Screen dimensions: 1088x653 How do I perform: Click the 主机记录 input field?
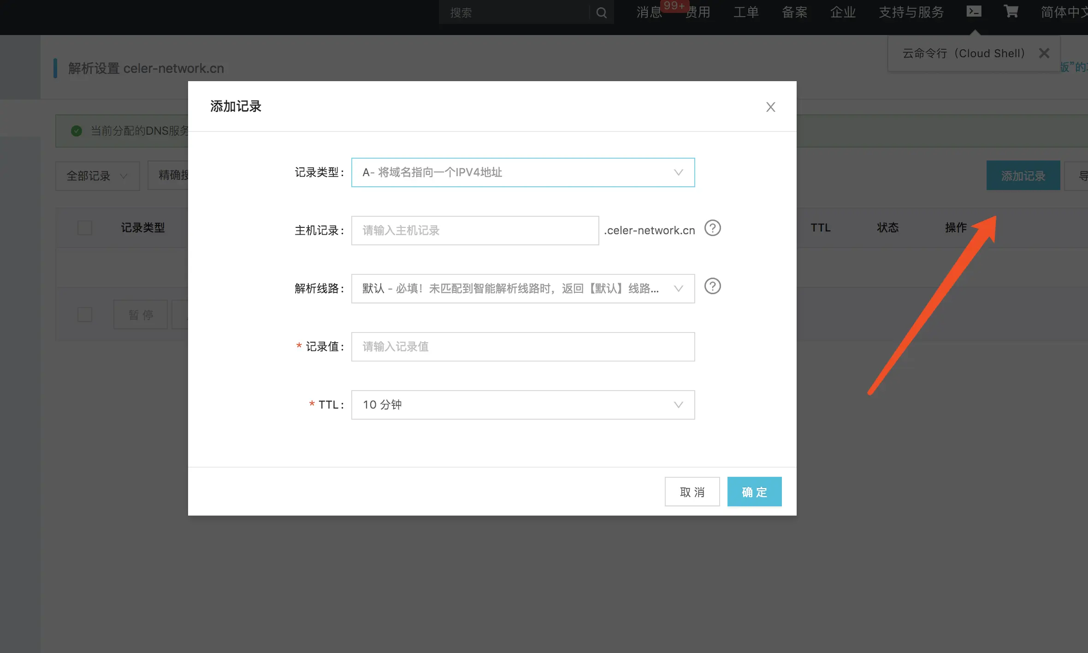475,231
